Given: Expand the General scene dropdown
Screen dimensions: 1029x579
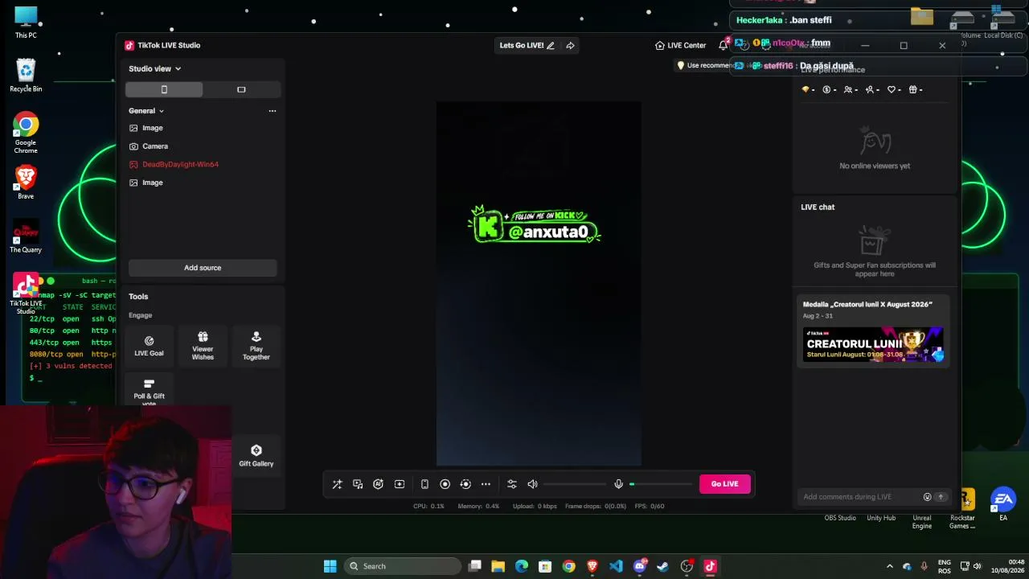Looking at the screenshot, I should [x=146, y=111].
